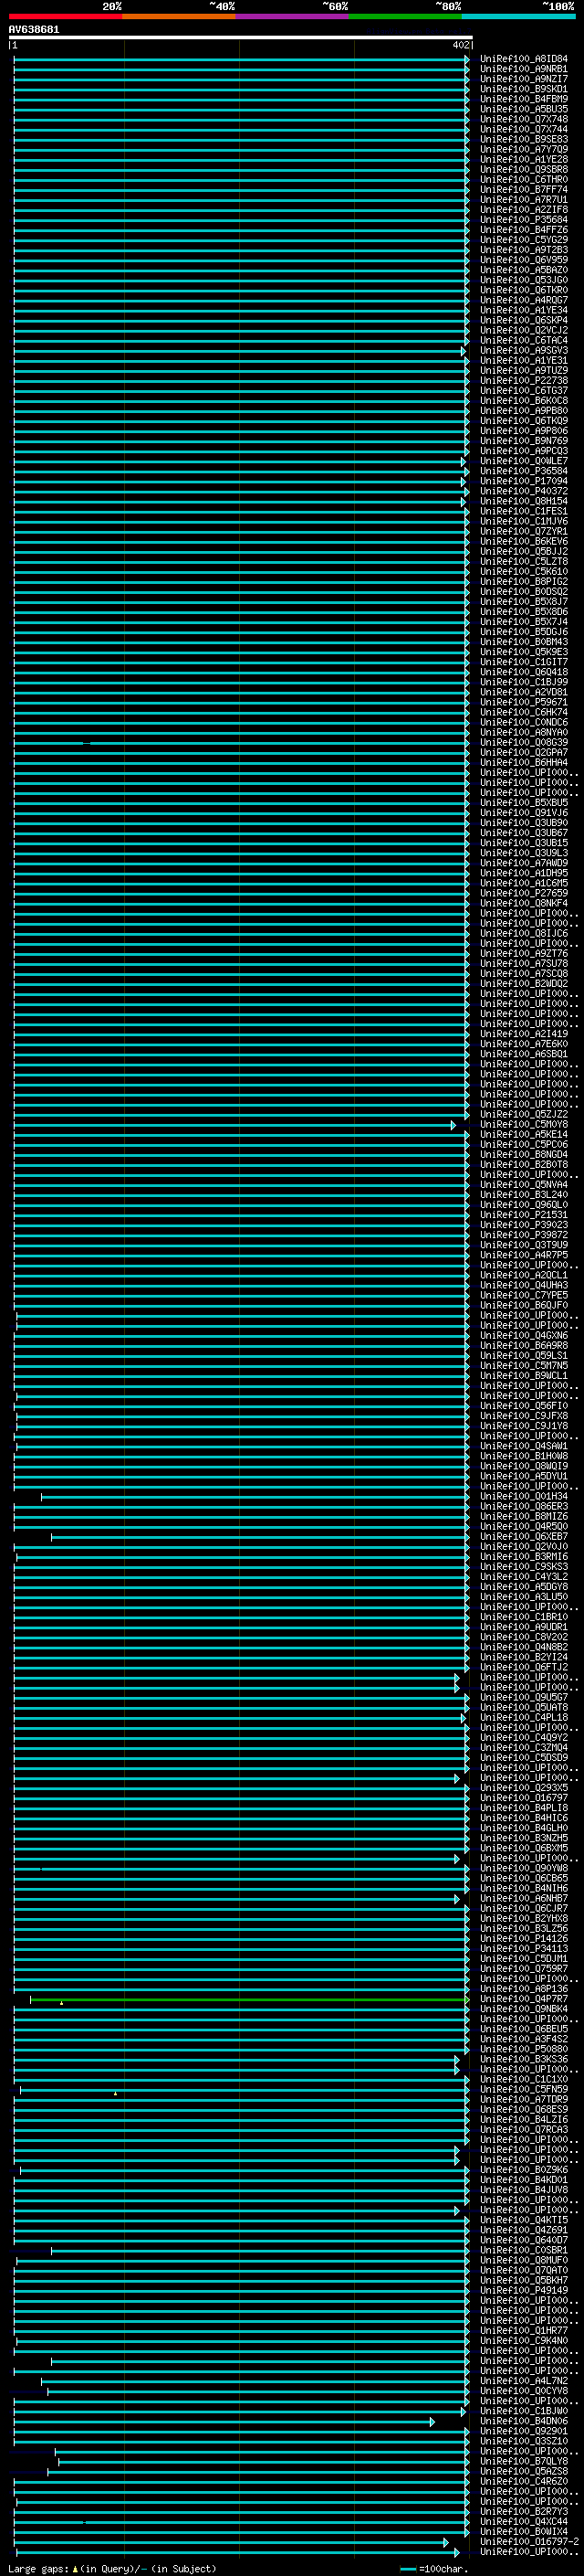Open hit UniRef100_A5BU35
584x2576 pixels.
[524, 110]
